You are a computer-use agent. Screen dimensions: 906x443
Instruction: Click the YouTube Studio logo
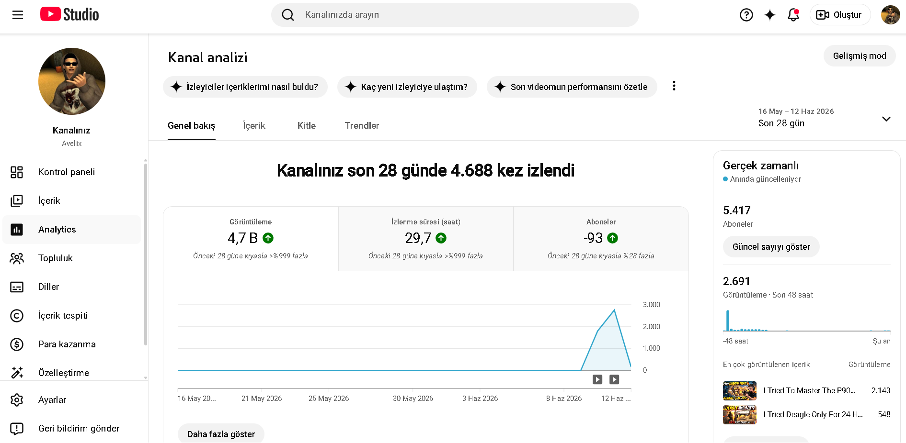[x=69, y=14]
